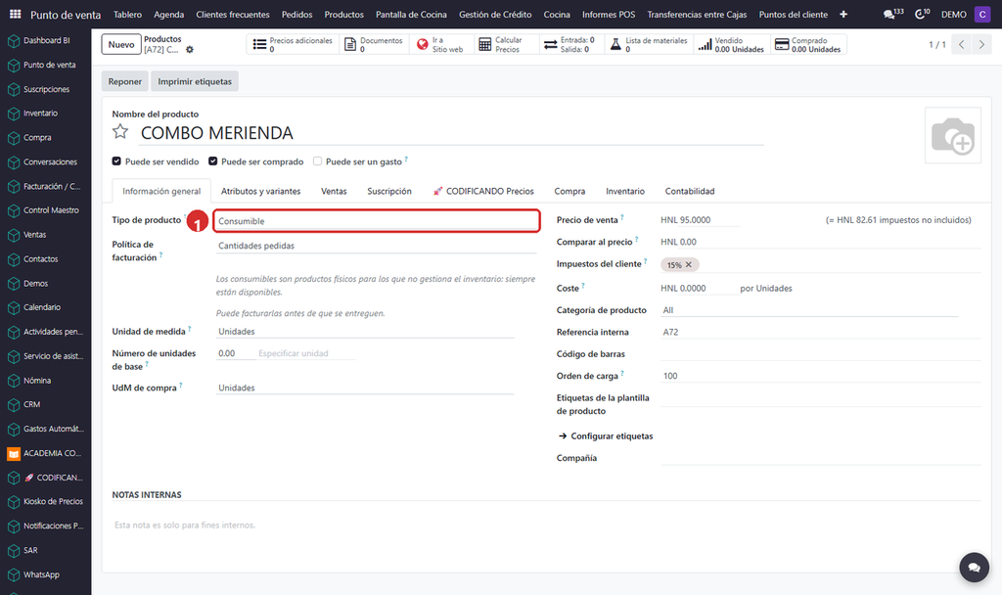
Task: Switch to Contabilidad tab
Action: 690,191
